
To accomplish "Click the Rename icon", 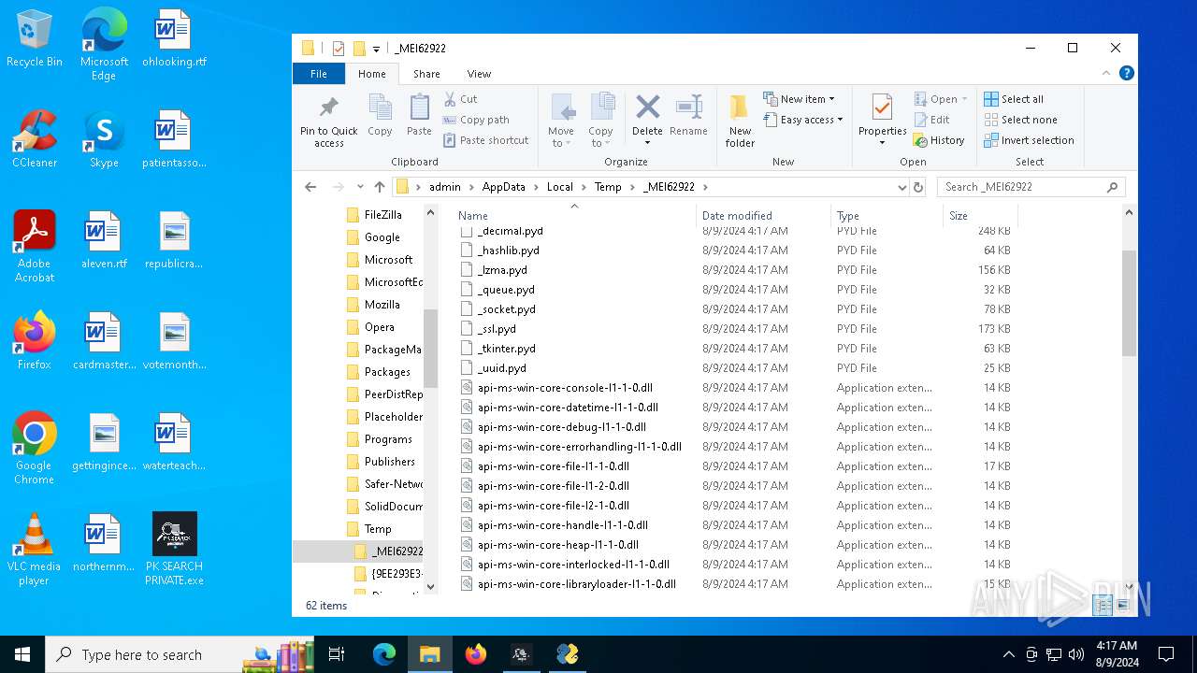I will tap(688, 107).
